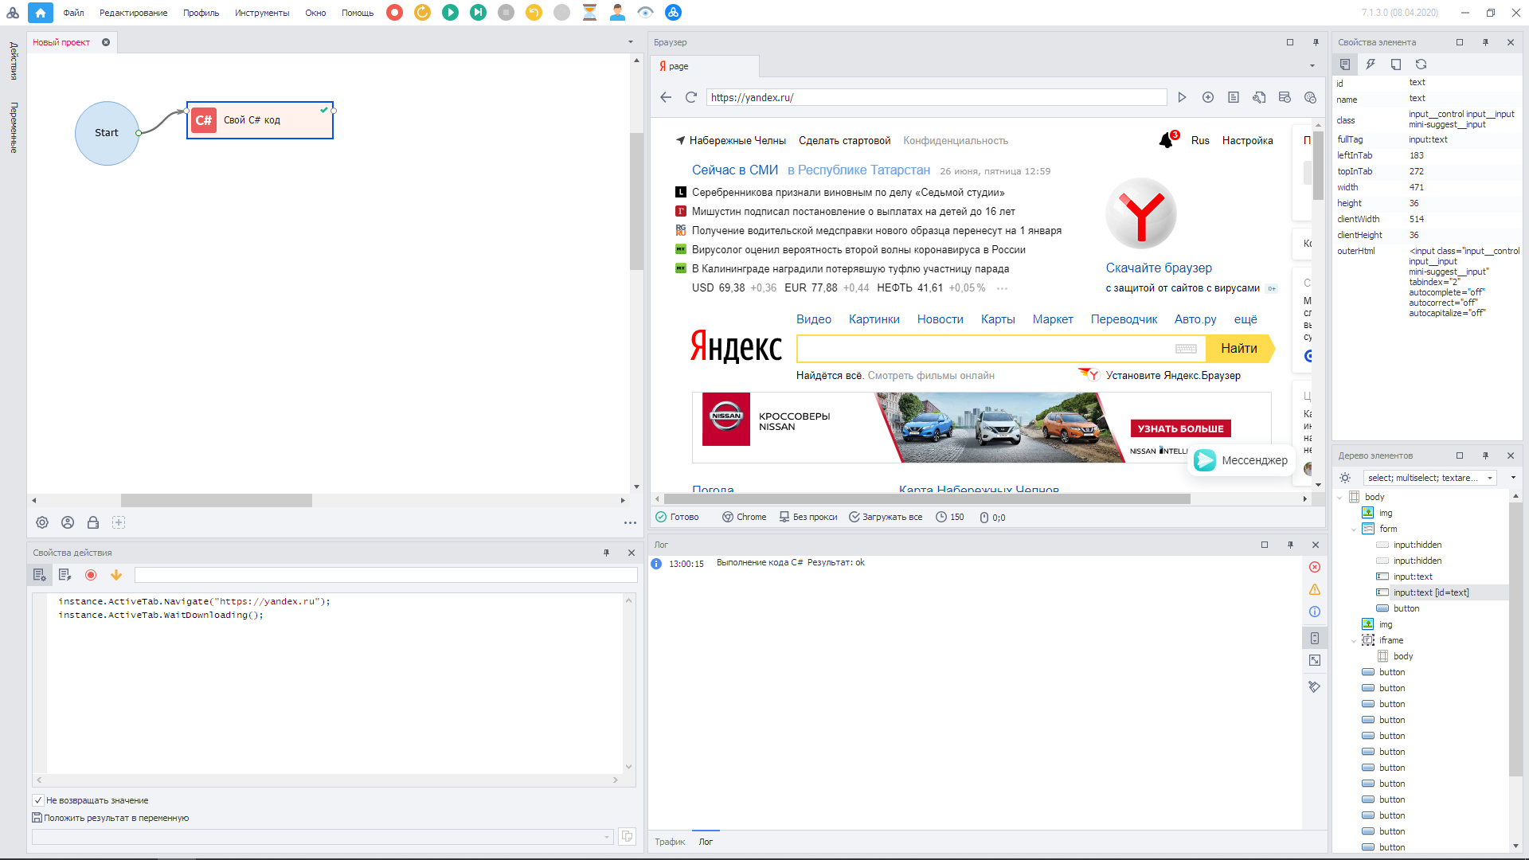Click the red Record button in top toolbar

[x=394, y=12]
